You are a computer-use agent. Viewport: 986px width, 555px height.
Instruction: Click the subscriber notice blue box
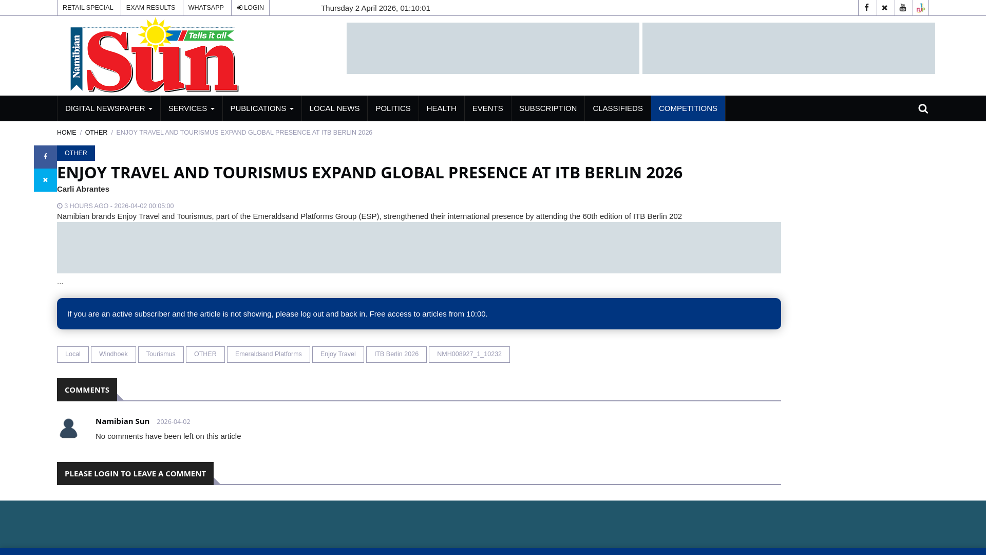[x=419, y=314]
